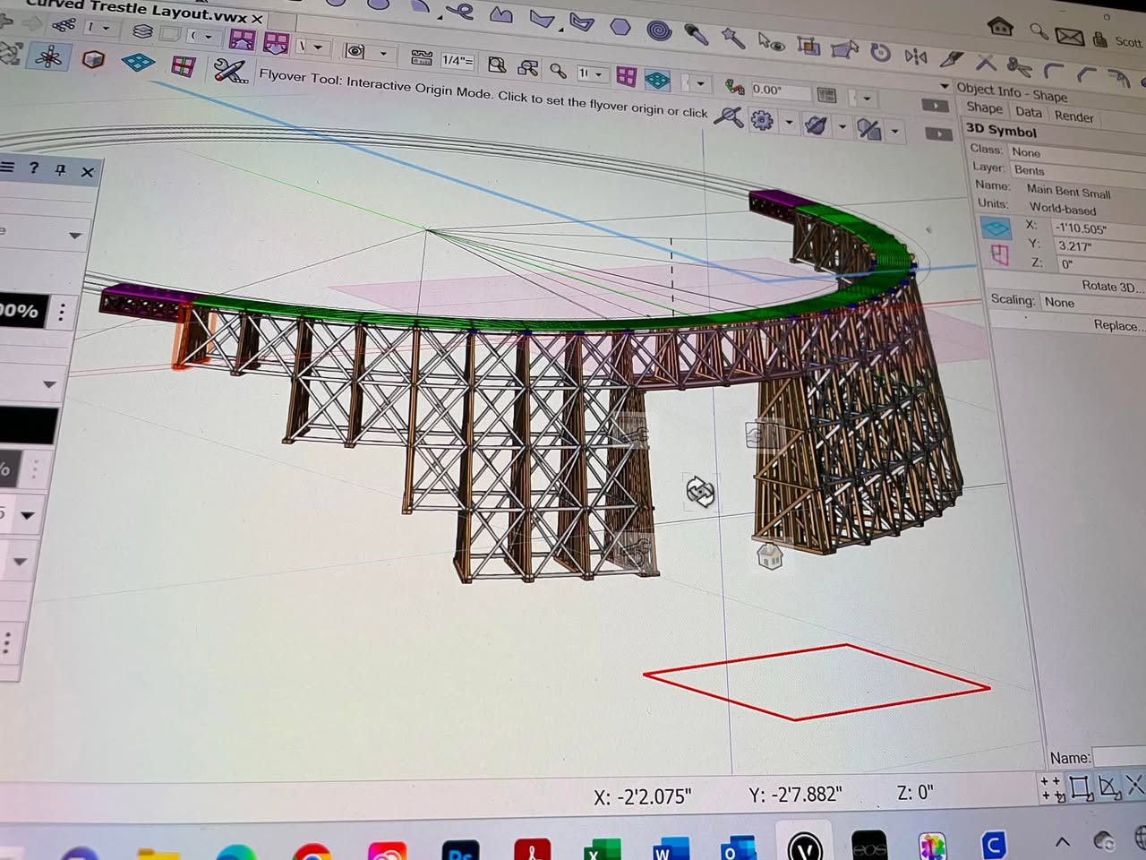The width and height of the screenshot is (1146, 860).
Task: Select the Mirror tool
Action: (915, 56)
